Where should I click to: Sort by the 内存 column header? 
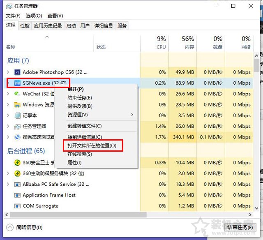182,43
